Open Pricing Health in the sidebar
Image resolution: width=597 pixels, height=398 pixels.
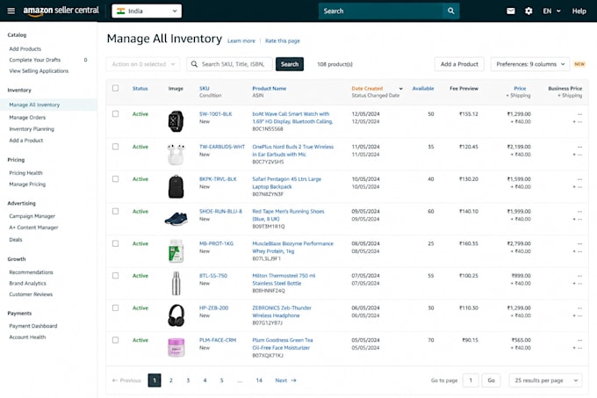click(25, 172)
